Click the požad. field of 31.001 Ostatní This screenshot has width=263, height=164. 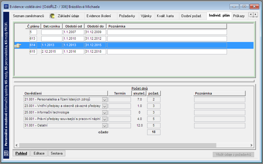154,126
